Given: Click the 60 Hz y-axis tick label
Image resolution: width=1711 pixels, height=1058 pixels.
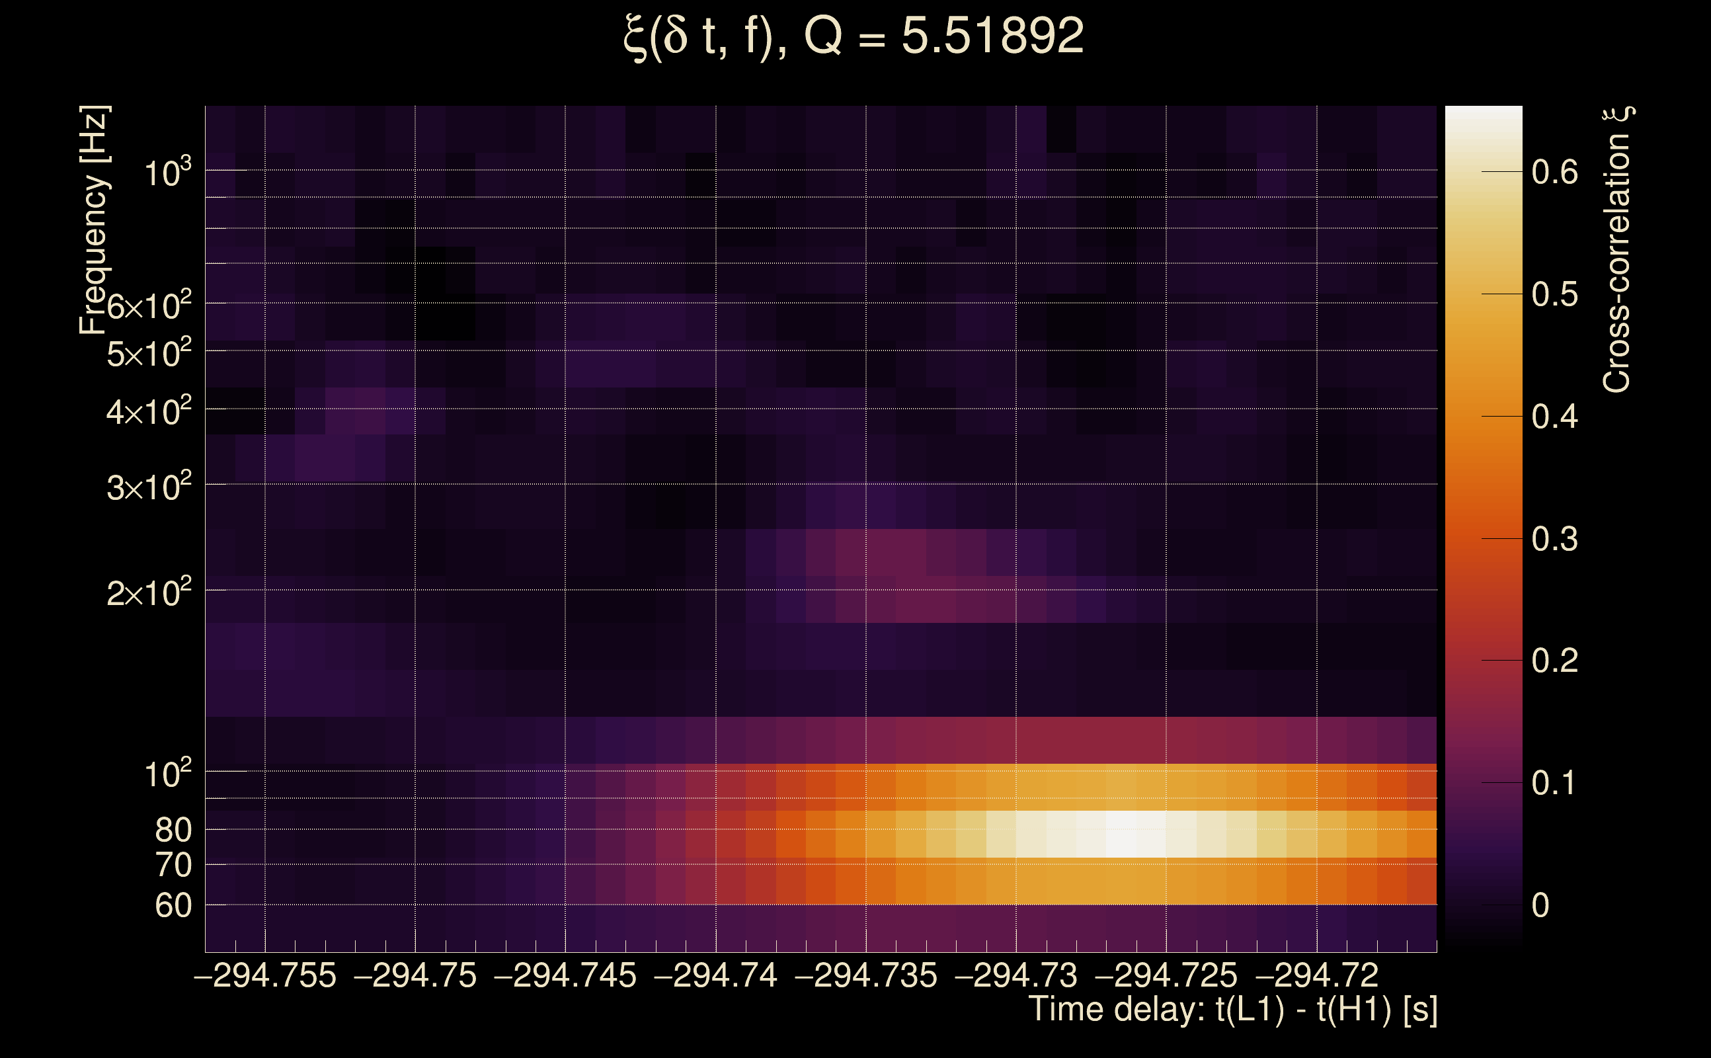Looking at the screenshot, I should pos(173,906).
